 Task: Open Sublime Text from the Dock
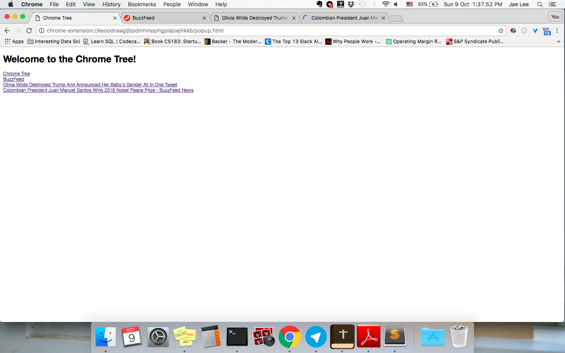[x=395, y=337]
